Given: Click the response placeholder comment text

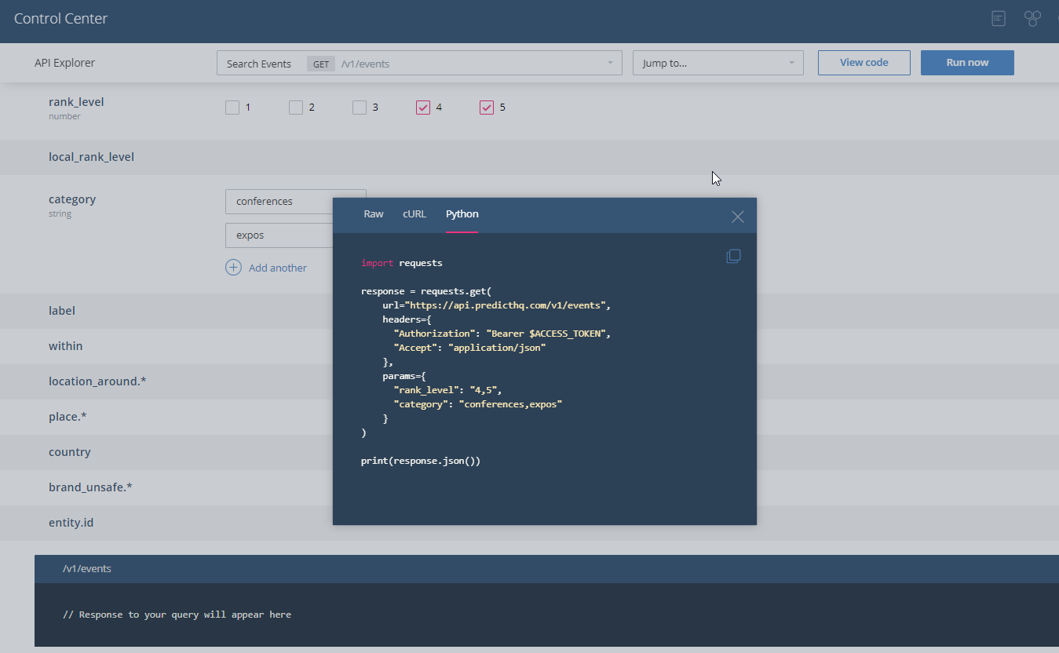Looking at the screenshot, I should (177, 615).
